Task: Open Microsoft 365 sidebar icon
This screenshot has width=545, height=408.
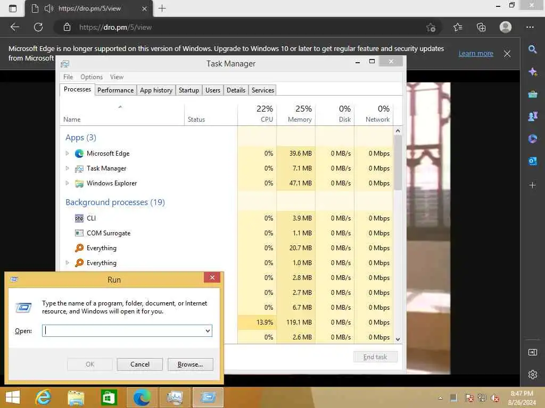Action: click(x=532, y=139)
